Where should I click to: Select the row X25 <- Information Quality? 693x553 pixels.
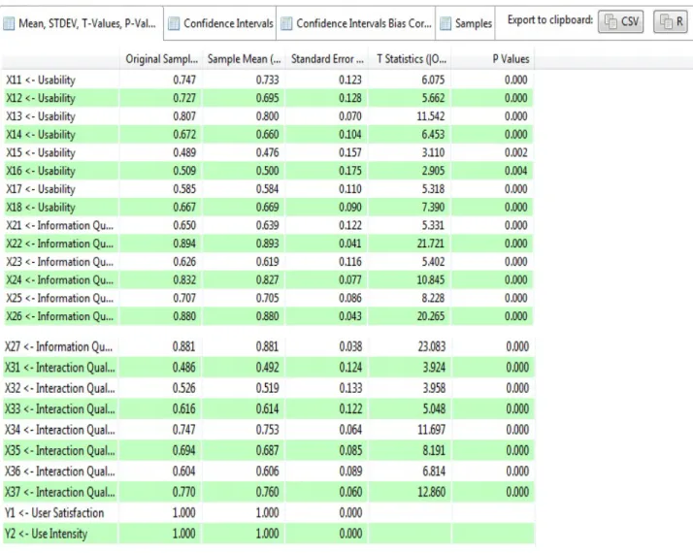pos(268,298)
